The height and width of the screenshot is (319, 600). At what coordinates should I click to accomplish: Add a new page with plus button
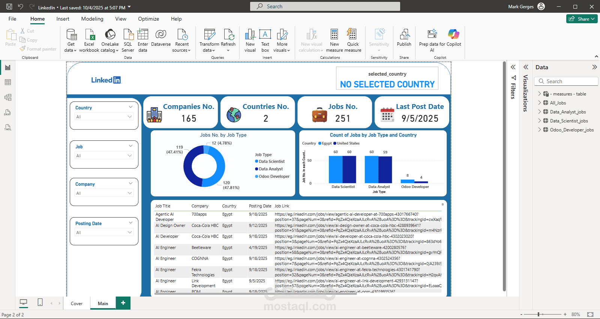click(x=123, y=303)
